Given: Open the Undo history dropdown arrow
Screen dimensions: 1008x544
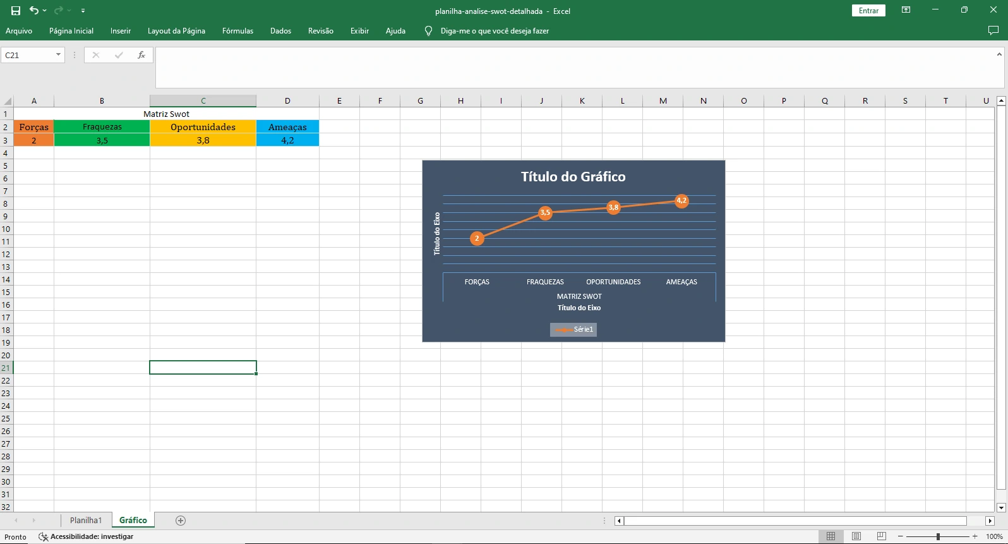Looking at the screenshot, I should point(45,11).
